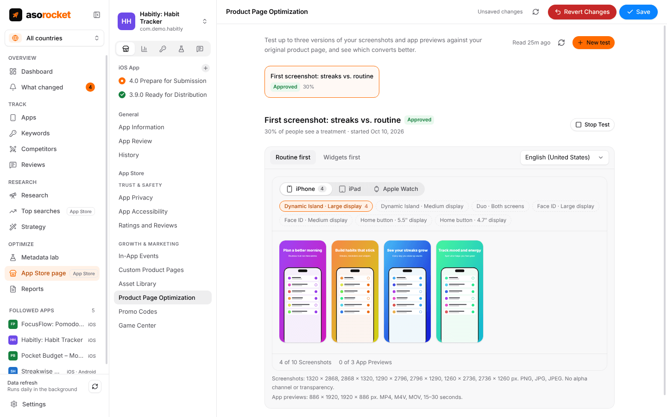Open Dashboard in the sidebar
667x417 pixels.
tap(52, 71)
